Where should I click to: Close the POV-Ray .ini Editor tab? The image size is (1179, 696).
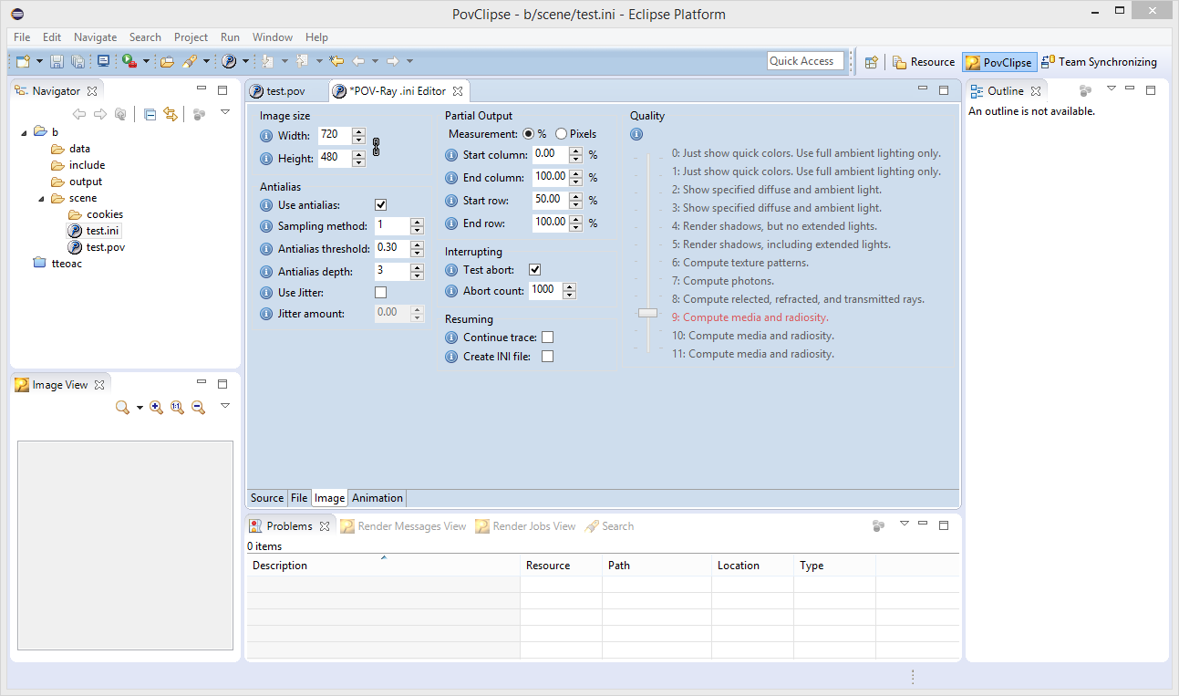click(x=458, y=91)
